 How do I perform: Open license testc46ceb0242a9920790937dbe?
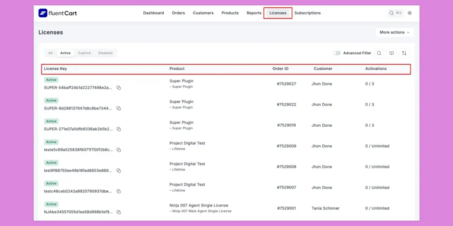78,192
